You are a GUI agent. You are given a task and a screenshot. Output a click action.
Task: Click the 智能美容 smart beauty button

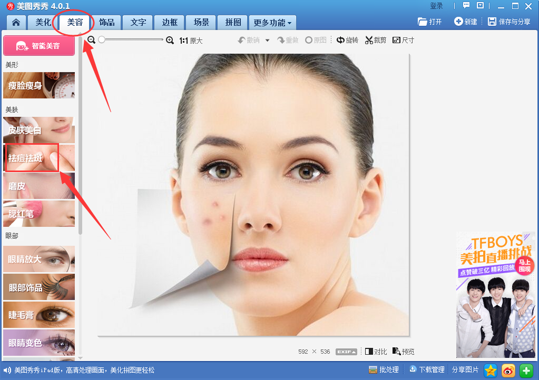[38, 46]
